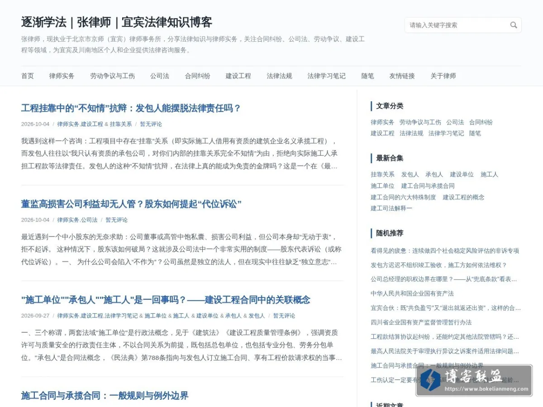Go to 劳动争议与工伤 in the navigation bar
The width and height of the screenshot is (543, 407).
click(x=112, y=76)
